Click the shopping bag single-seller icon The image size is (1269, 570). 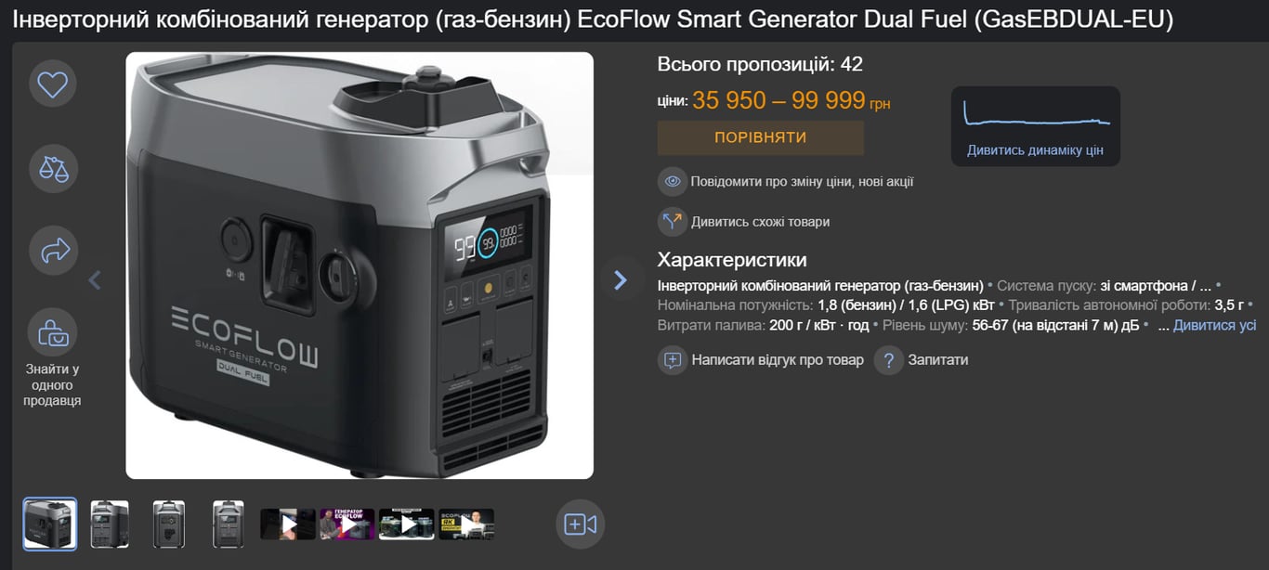[x=53, y=332]
